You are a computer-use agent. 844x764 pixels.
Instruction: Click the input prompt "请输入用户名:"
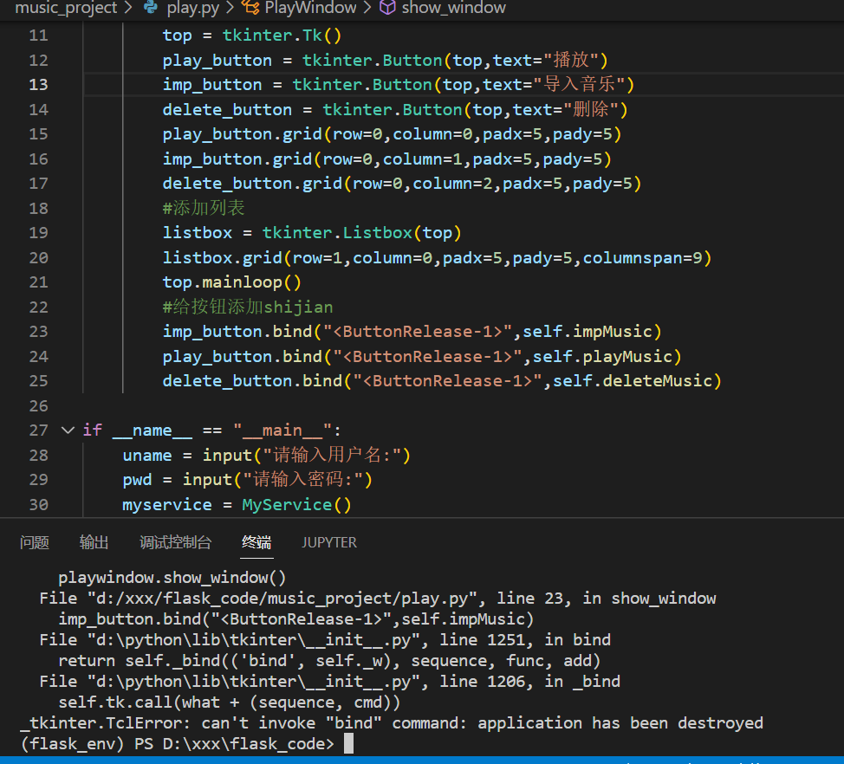pyautogui.click(x=333, y=456)
